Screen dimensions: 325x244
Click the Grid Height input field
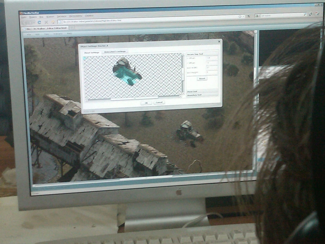click(x=212, y=72)
